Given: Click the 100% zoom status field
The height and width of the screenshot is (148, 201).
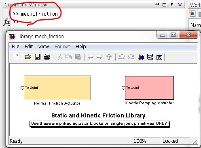Looking at the screenshot, I should tap(146, 141).
